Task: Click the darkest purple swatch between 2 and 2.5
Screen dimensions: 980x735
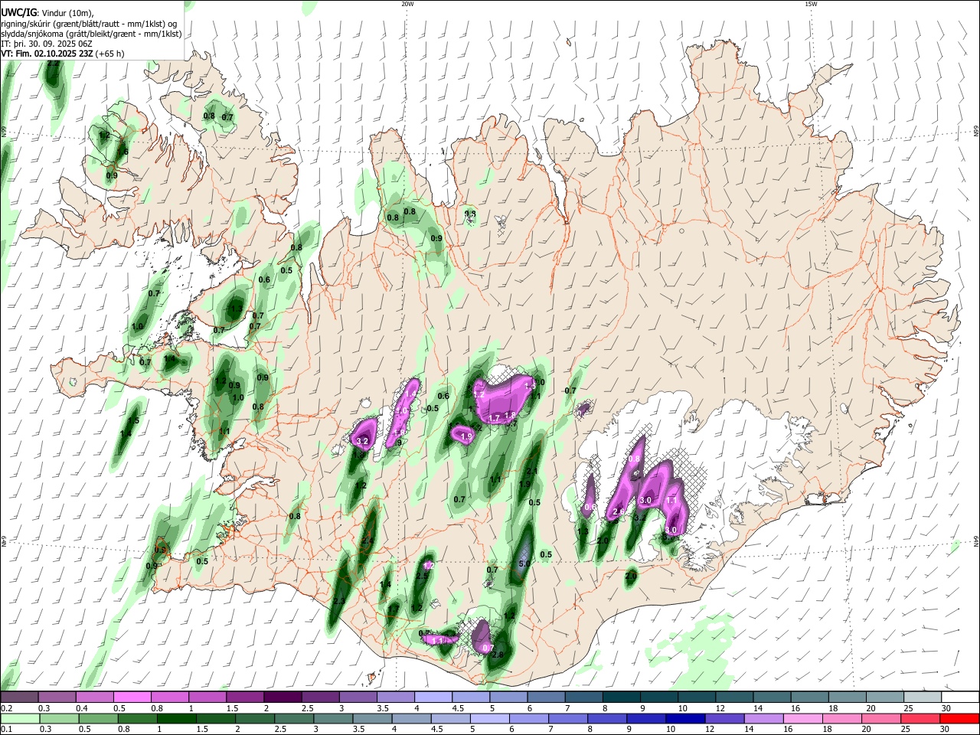Action: [x=282, y=697]
